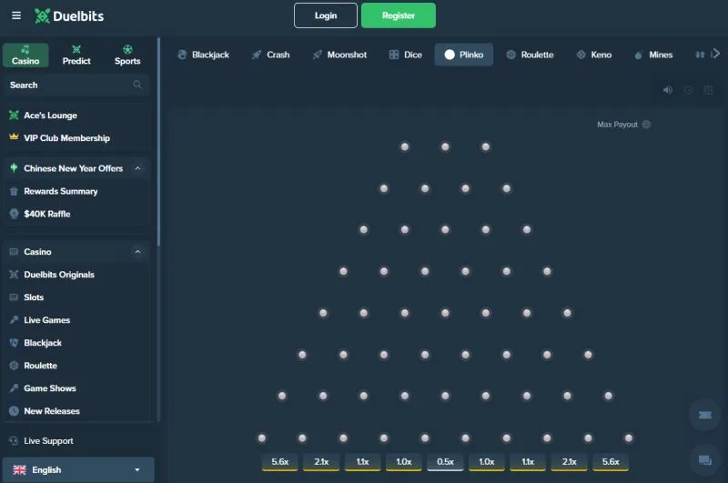The image size is (728, 483).
Task: Advance the game tabs with the right arrow
Action: pyautogui.click(x=716, y=54)
